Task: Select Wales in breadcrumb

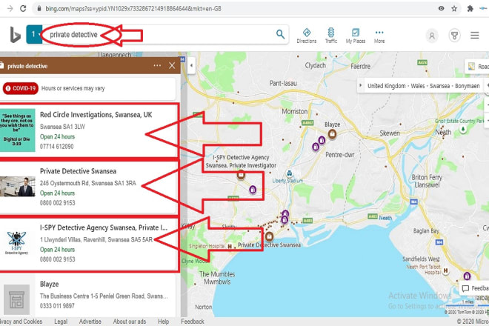Action: pyautogui.click(x=418, y=86)
